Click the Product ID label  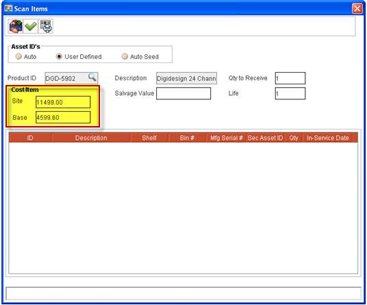(22, 78)
